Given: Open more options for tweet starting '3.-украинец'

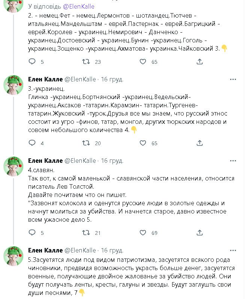Looking at the screenshot, I should pos(233,80).
